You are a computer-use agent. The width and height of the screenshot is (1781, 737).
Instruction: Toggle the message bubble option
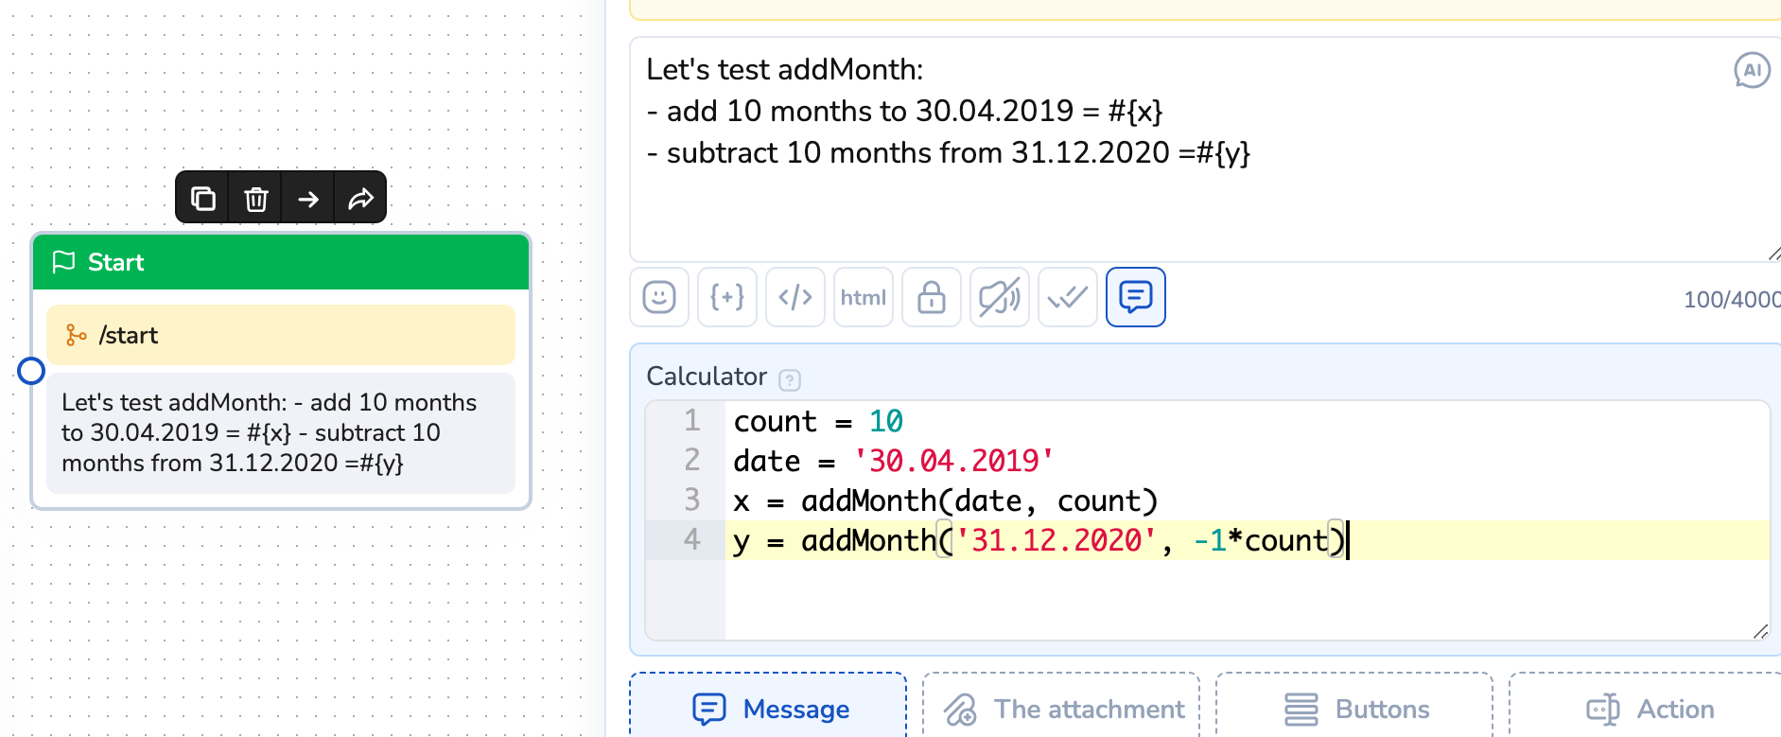pyautogui.click(x=1136, y=297)
